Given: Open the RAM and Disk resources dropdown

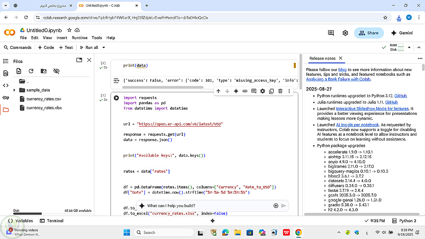Looking at the screenshot, I should pos(409,47).
